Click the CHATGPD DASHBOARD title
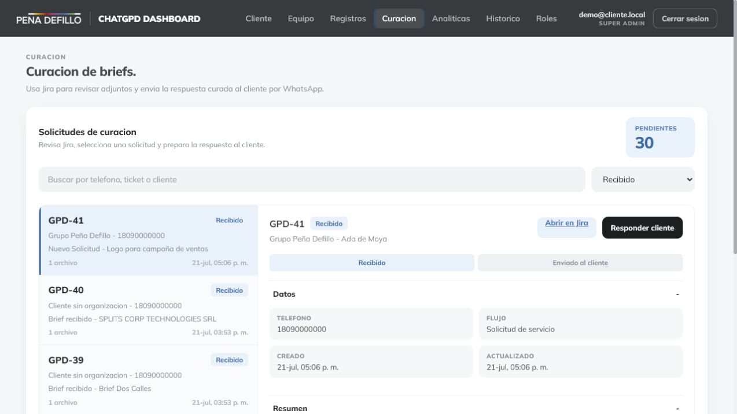Image resolution: width=737 pixels, height=414 pixels. [149, 18]
